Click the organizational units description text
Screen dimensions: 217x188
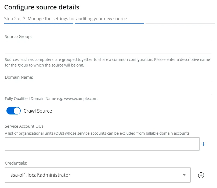point(97,133)
